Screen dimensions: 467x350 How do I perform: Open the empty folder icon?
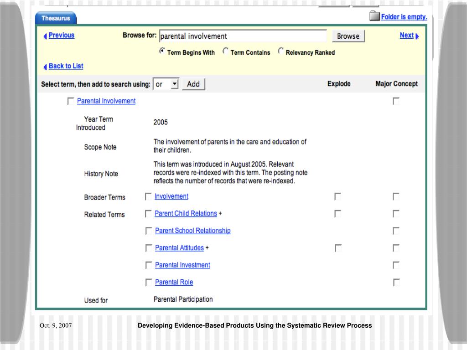tap(374, 16)
